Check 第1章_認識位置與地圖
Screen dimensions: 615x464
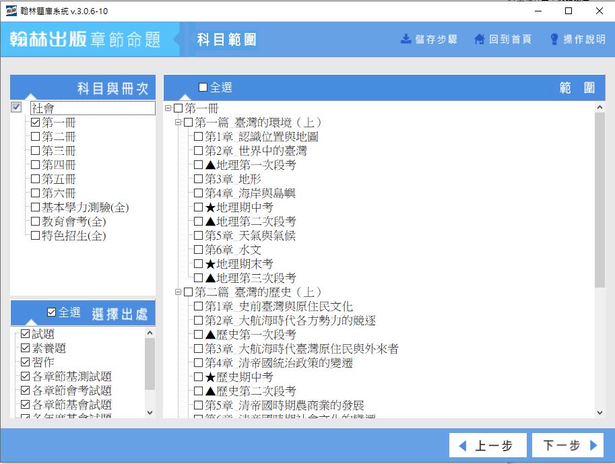pyautogui.click(x=199, y=137)
